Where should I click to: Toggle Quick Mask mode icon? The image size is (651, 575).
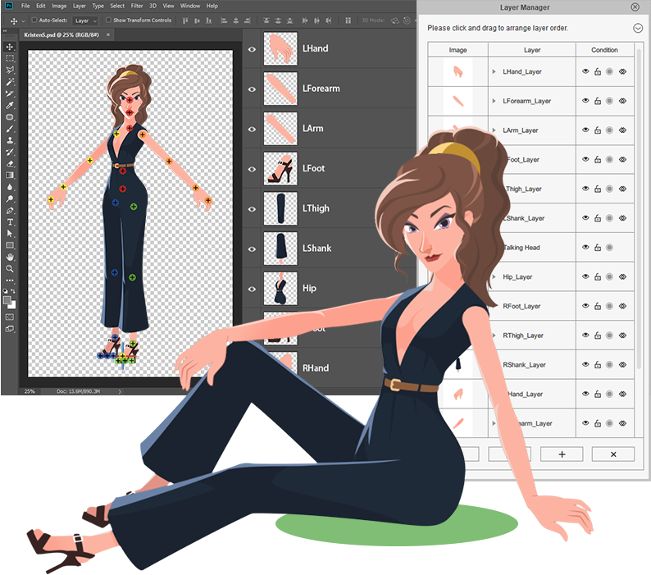click(x=10, y=317)
